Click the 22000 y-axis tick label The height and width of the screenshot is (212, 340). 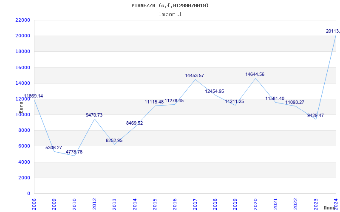click(x=23, y=20)
